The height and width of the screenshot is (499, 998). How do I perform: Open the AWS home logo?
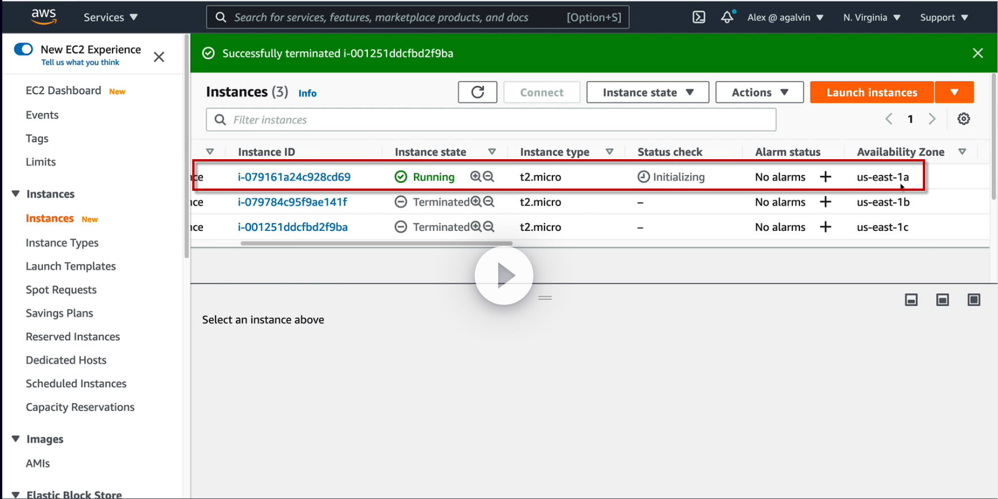click(44, 16)
